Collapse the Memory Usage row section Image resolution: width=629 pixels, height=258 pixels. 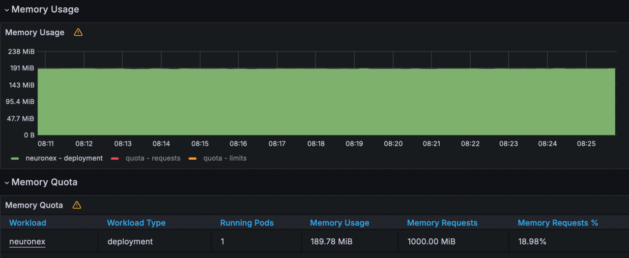(7, 10)
